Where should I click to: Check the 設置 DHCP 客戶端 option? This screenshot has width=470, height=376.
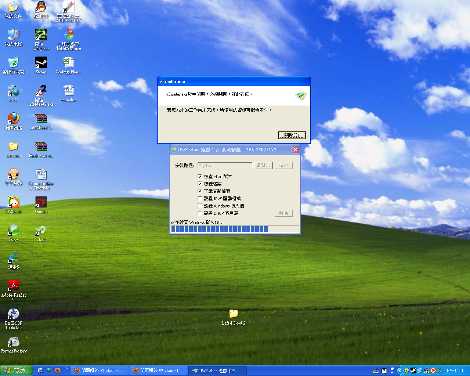coord(200,213)
